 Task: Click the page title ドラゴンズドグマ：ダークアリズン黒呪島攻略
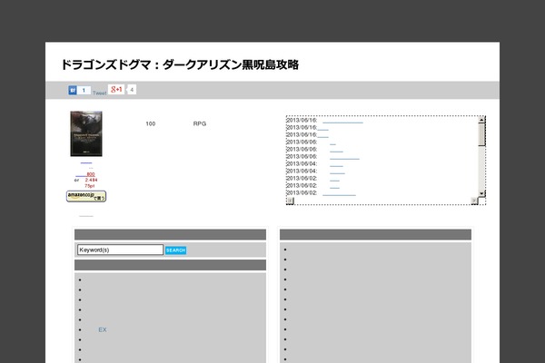pos(180,64)
